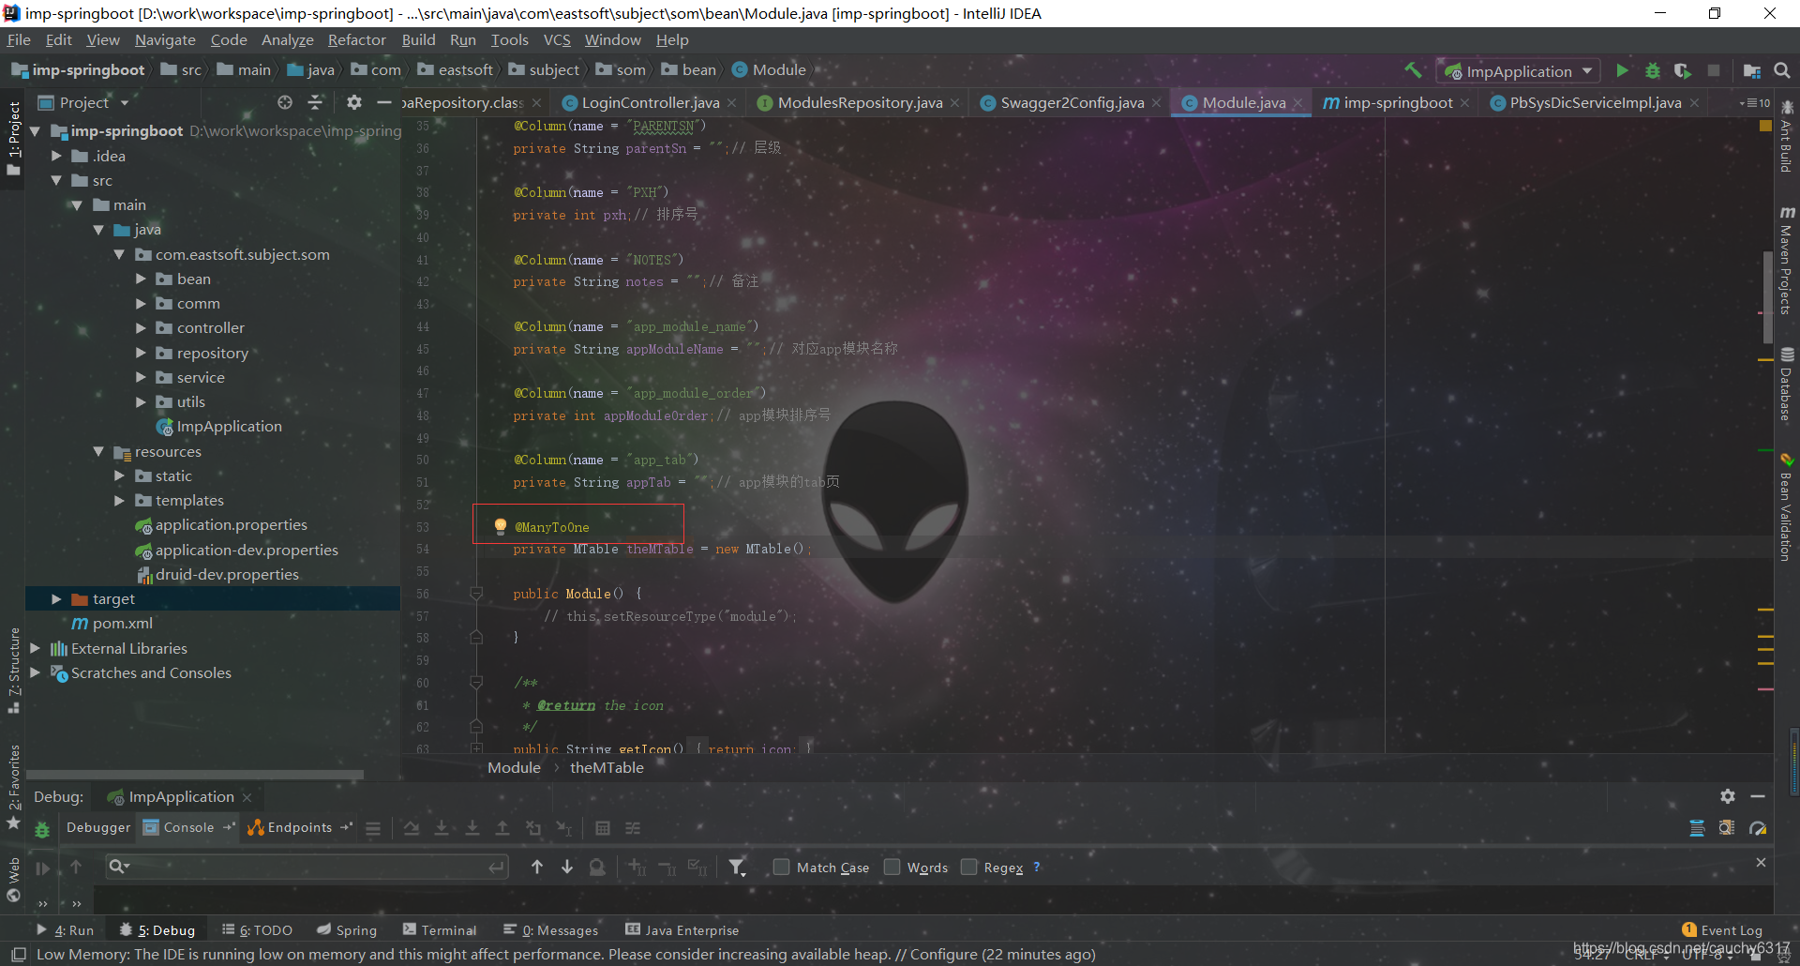Toggle Match Case checkbox

781,867
